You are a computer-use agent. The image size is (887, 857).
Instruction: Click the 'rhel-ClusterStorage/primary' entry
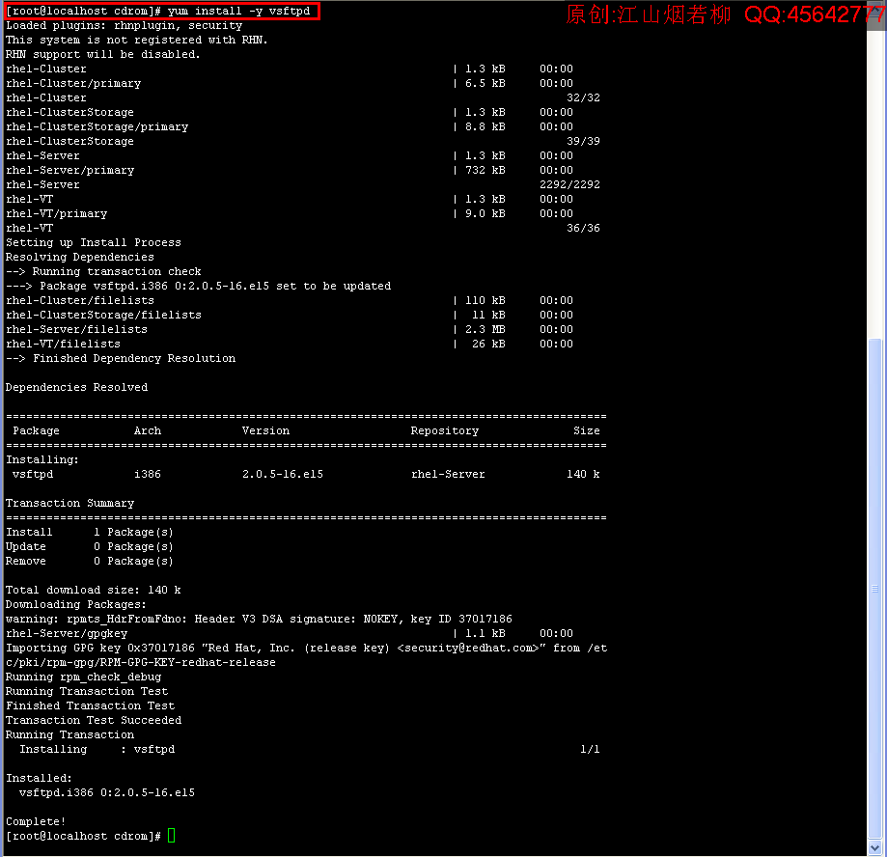(x=97, y=126)
